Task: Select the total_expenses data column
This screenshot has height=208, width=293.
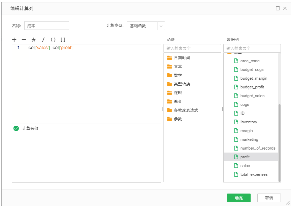Action: [254, 174]
